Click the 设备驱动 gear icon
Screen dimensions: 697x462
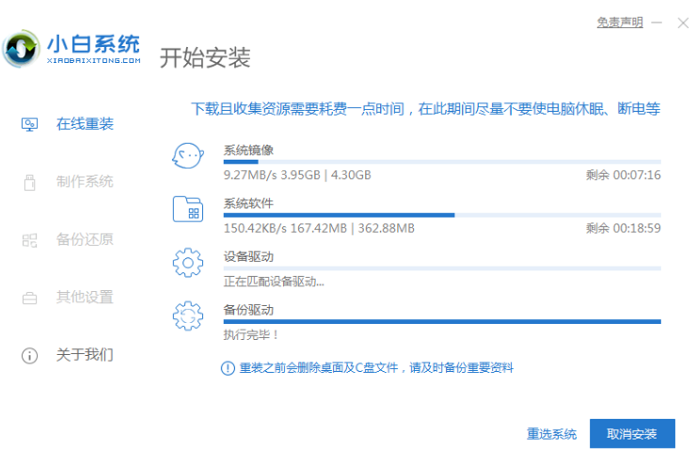coord(188,263)
